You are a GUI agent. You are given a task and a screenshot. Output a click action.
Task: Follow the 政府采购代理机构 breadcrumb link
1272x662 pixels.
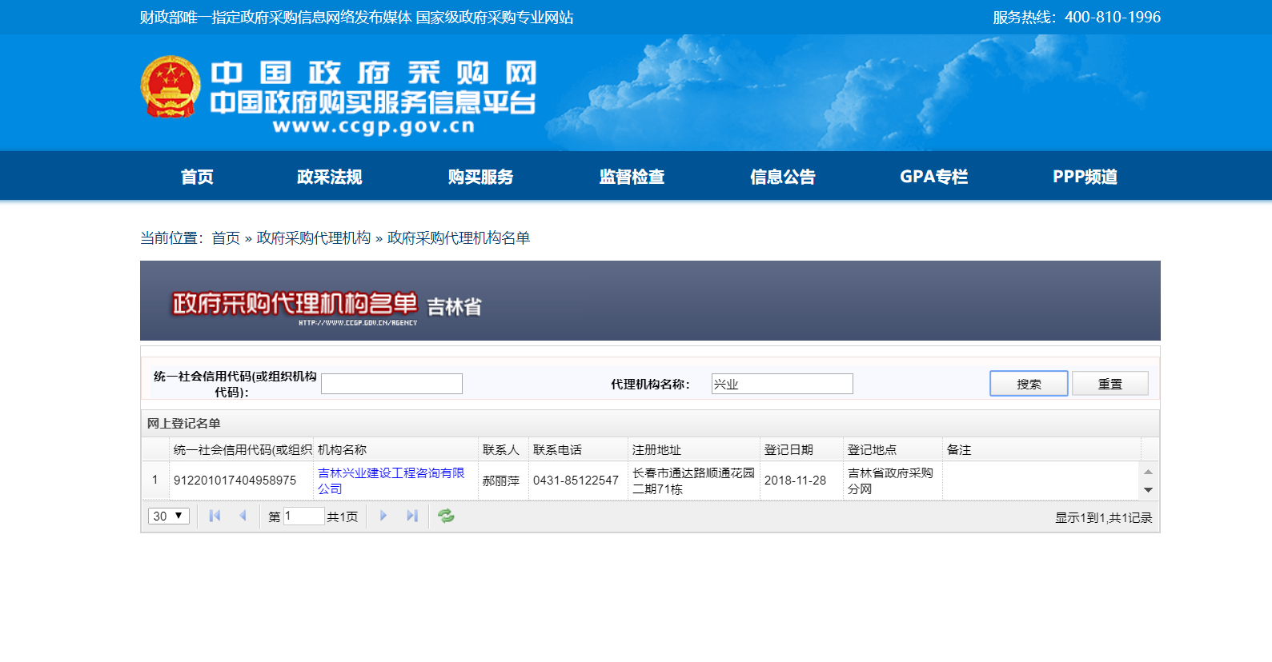pyautogui.click(x=314, y=238)
